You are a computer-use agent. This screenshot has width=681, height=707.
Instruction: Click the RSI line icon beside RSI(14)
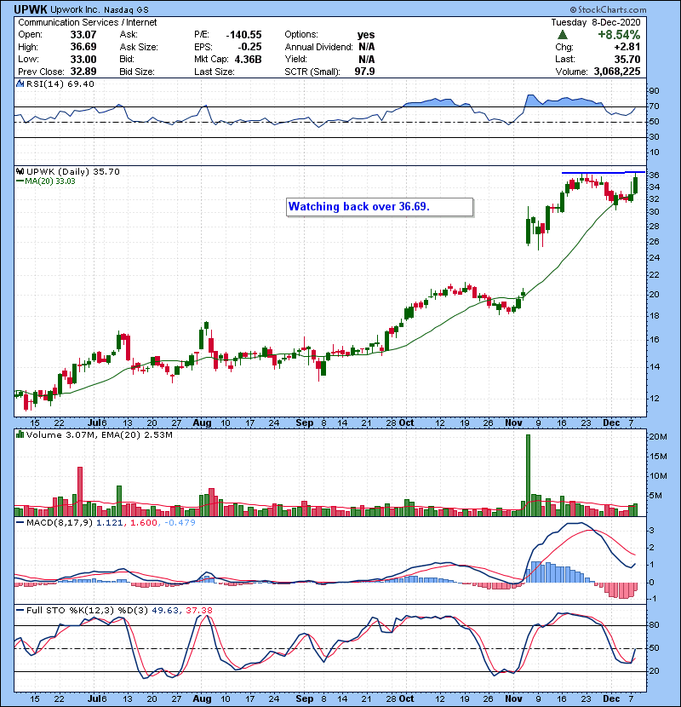tap(20, 83)
